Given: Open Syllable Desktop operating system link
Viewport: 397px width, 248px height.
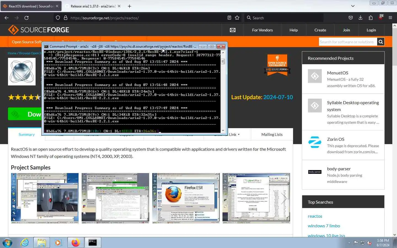Looking at the screenshot, I should point(353,106).
